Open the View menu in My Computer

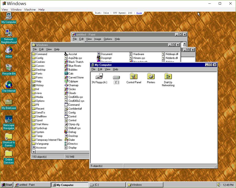108,69
